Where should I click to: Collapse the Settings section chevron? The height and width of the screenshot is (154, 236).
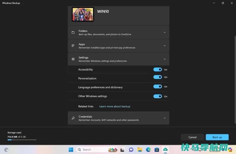pos(165,59)
